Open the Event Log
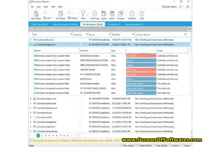 click(95, 15)
